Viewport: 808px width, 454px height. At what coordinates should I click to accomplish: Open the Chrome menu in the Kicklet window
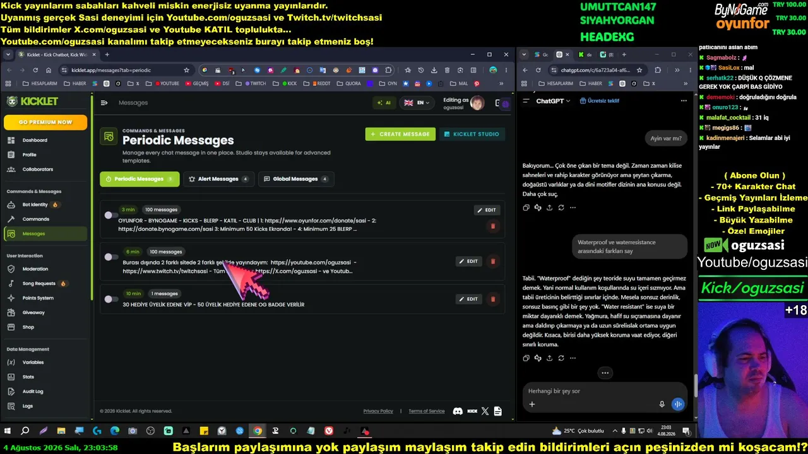(506, 70)
